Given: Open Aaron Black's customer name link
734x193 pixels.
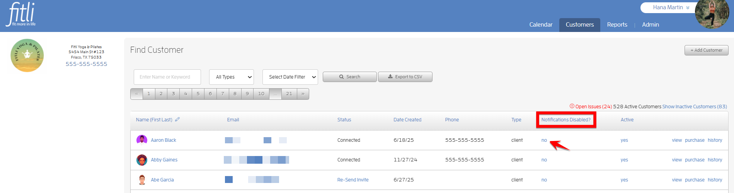Looking at the screenshot, I should [163, 140].
